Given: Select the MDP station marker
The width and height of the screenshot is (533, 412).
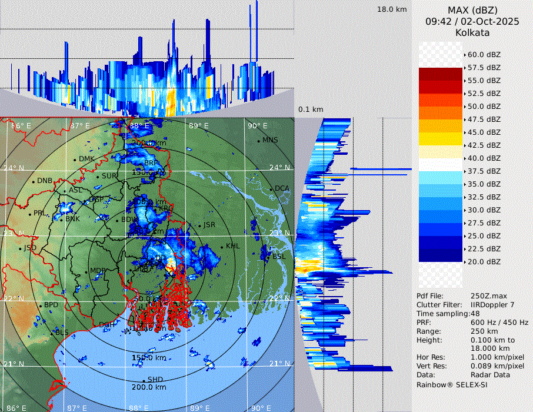Looking at the screenshot, I should [x=87, y=271].
